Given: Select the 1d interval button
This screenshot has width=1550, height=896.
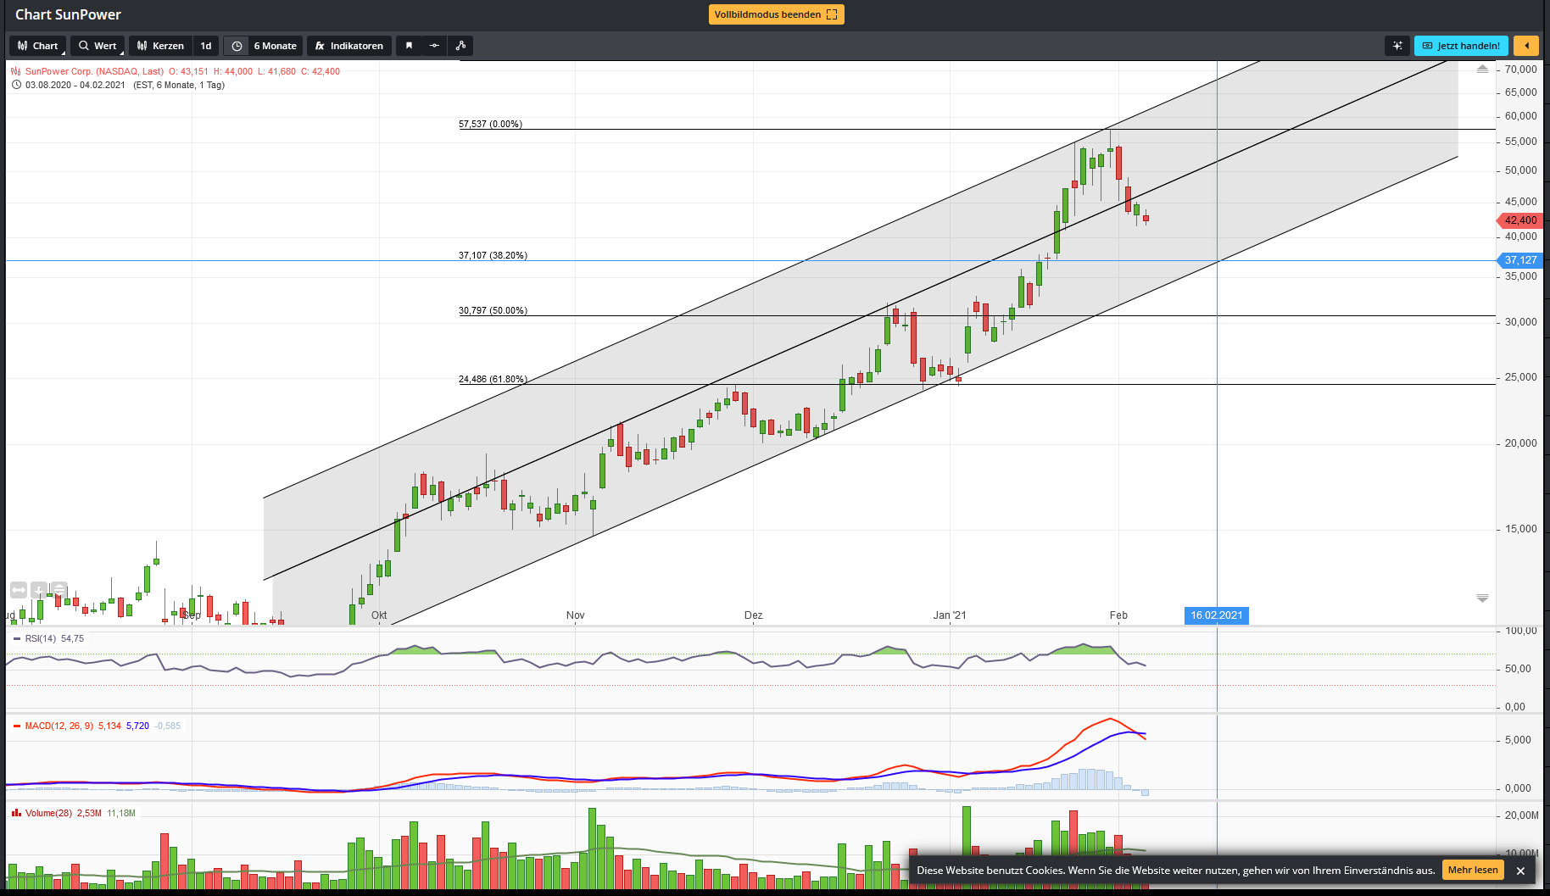Looking at the screenshot, I should pyautogui.click(x=206, y=46).
